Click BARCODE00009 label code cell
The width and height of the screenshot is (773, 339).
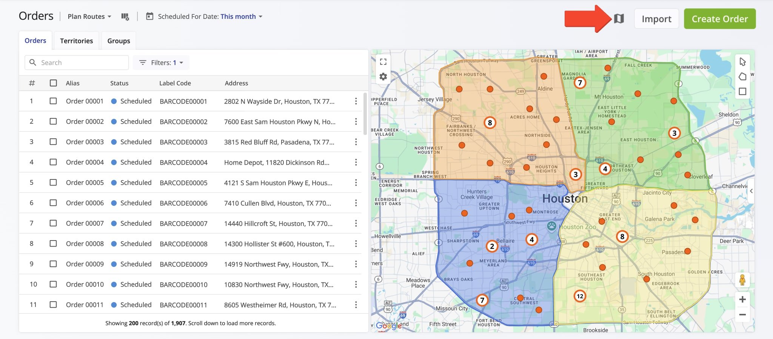point(183,264)
